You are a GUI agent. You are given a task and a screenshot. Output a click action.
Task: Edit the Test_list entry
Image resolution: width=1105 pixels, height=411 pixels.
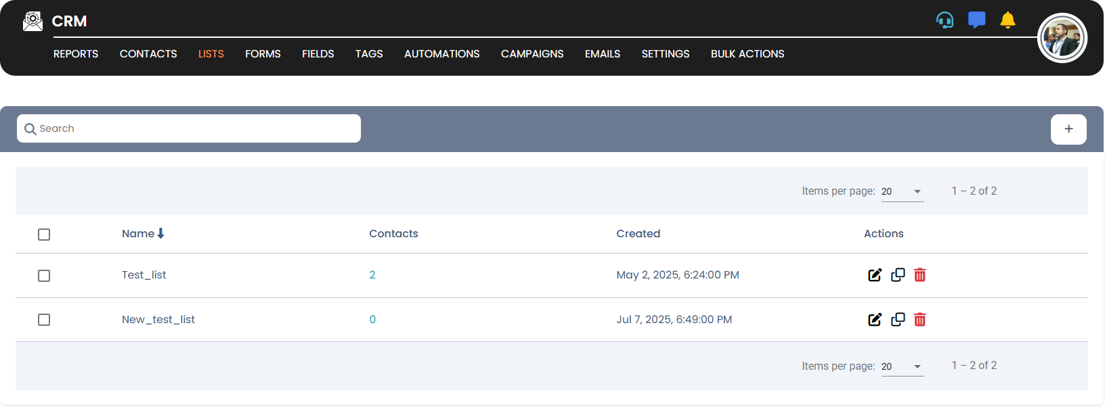point(875,275)
